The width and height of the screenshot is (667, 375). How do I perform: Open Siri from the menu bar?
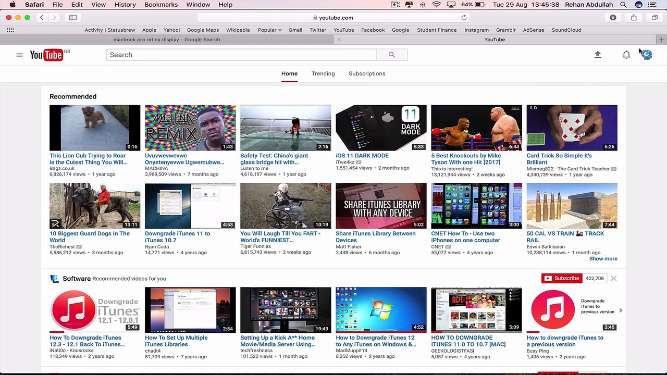click(638, 5)
